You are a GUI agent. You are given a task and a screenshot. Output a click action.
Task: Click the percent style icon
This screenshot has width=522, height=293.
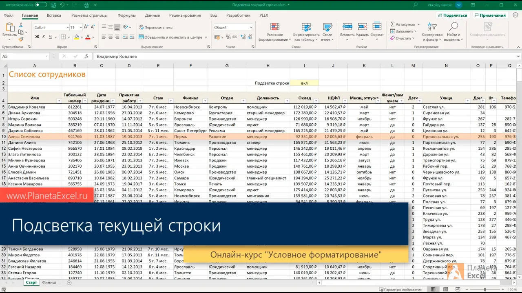tap(228, 37)
